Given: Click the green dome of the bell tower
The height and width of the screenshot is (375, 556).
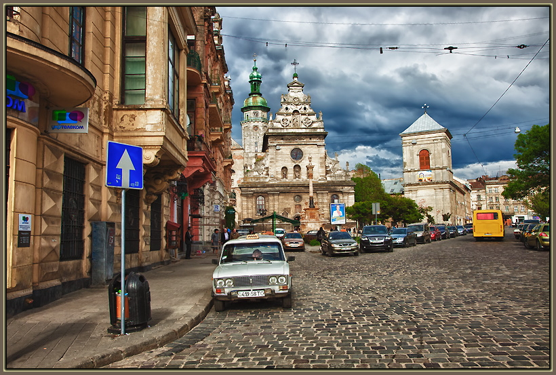Looking at the screenshot, I should pyautogui.click(x=255, y=100).
